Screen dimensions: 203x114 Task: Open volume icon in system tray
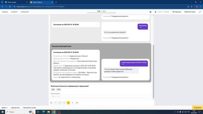pos(185,112)
